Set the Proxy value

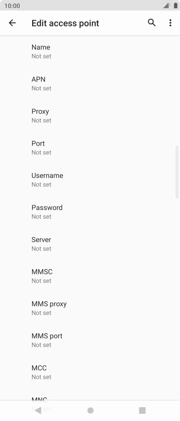90,116
